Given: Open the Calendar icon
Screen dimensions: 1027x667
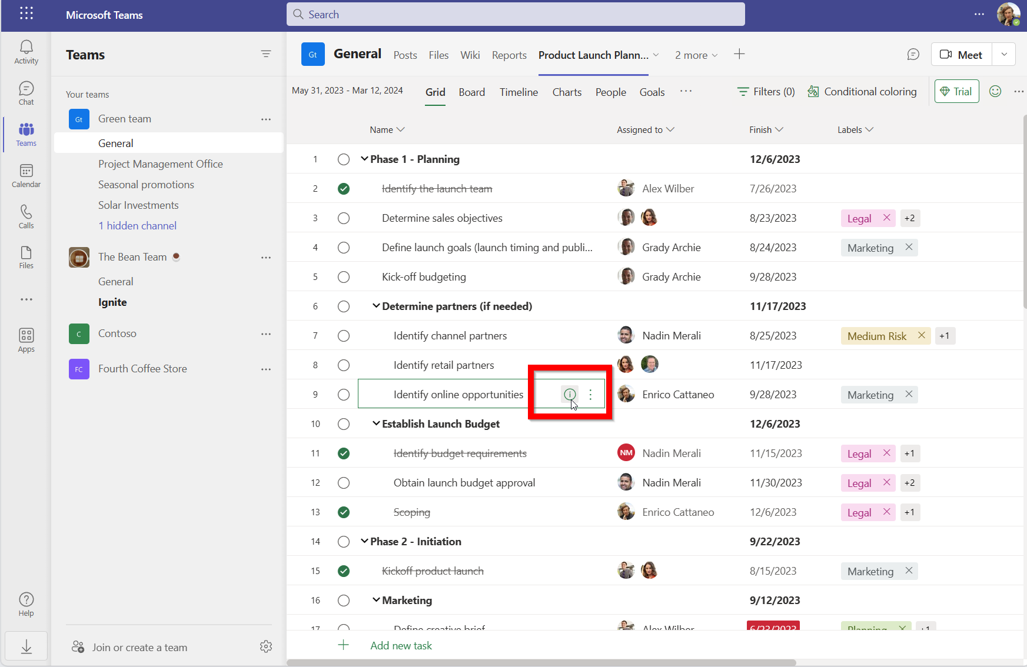Looking at the screenshot, I should pos(26,175).
